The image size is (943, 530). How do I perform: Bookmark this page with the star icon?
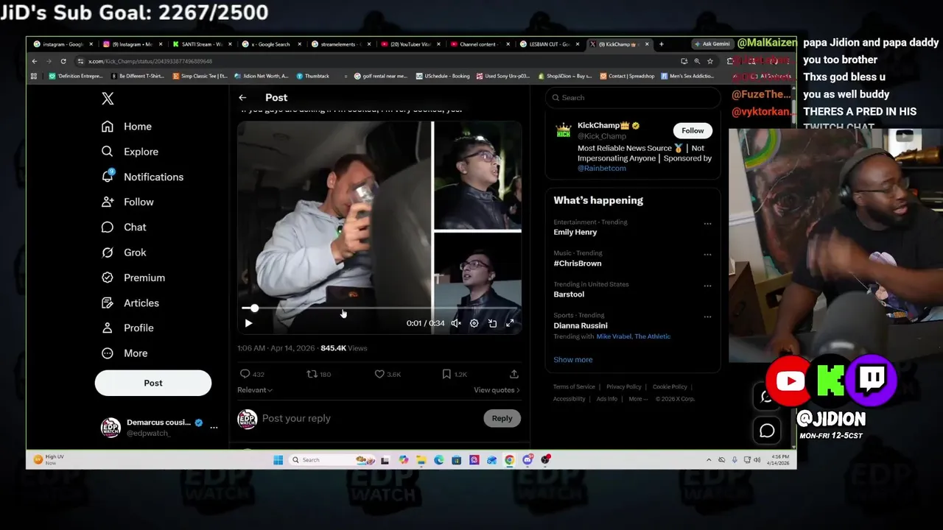[710, 61]
